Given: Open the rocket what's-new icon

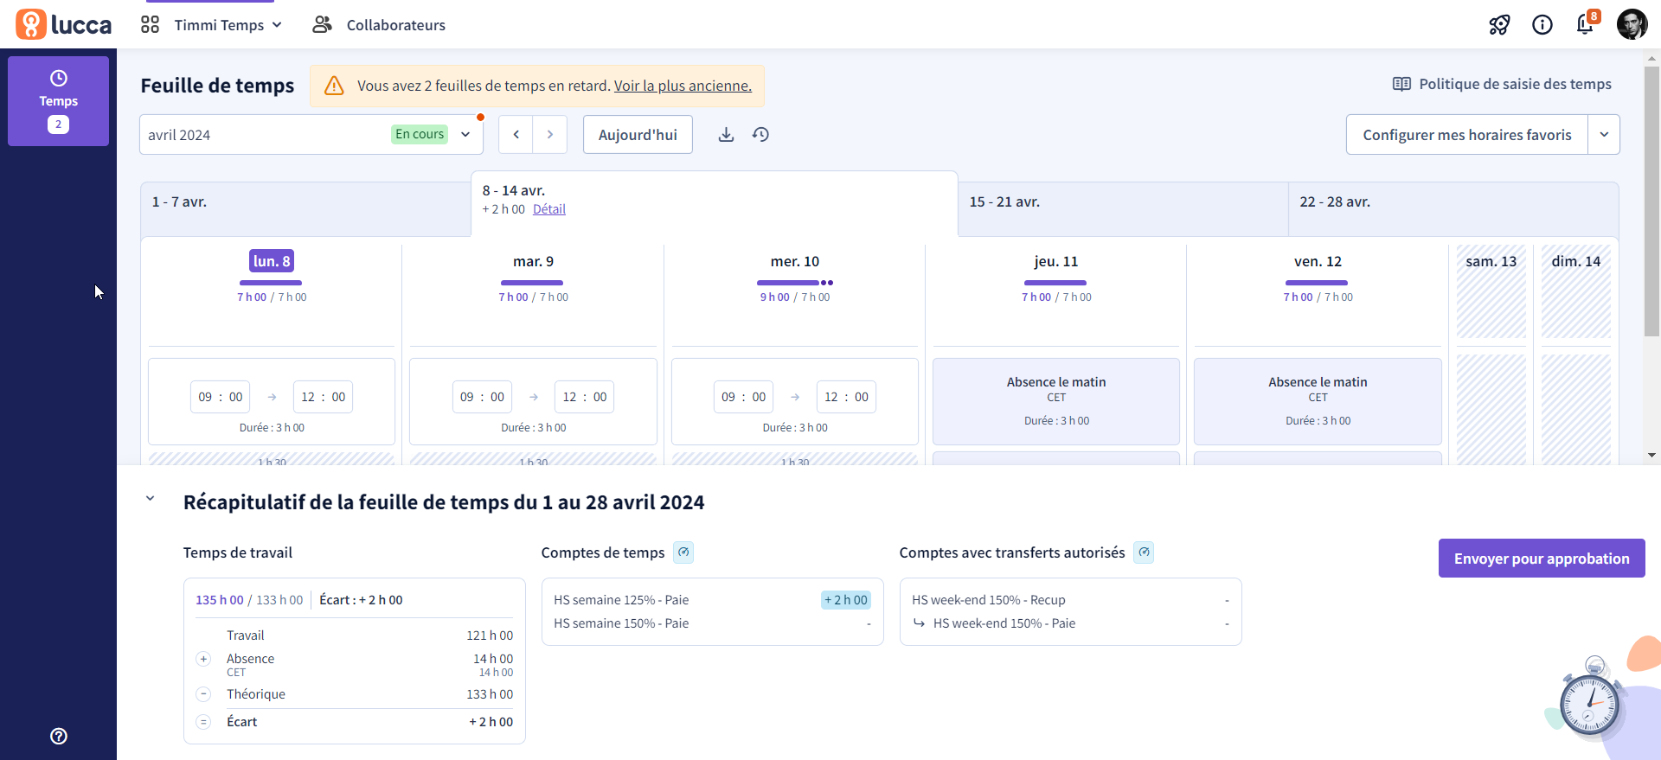Looking at the screenshot, I should (x=1499, y=25).
